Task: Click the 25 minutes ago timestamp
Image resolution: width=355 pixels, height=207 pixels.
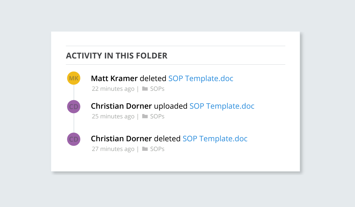Action: coord(113,116)
